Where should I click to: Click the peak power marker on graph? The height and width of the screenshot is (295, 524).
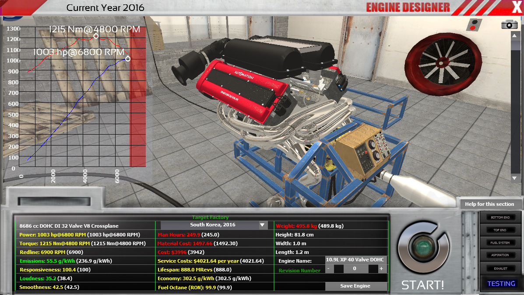tap(128, 59)
